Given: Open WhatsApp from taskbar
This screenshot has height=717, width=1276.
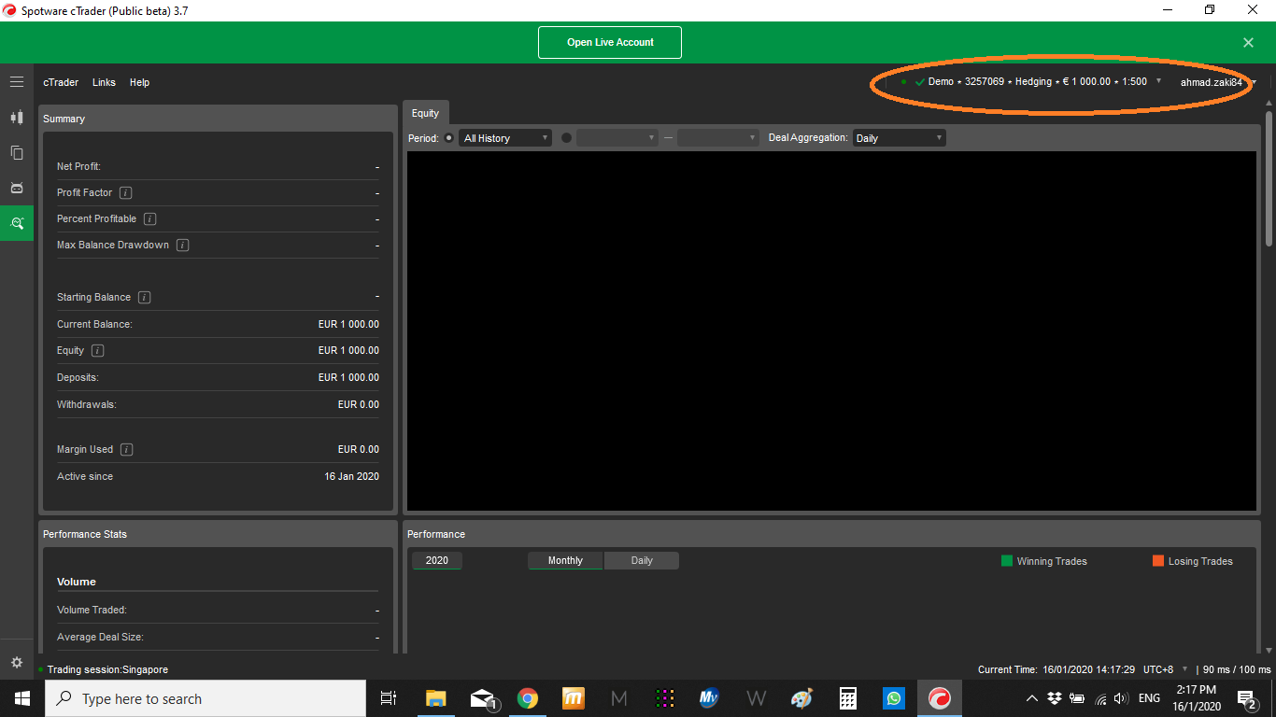Looking at the screenshot, I should click(894, 698).
